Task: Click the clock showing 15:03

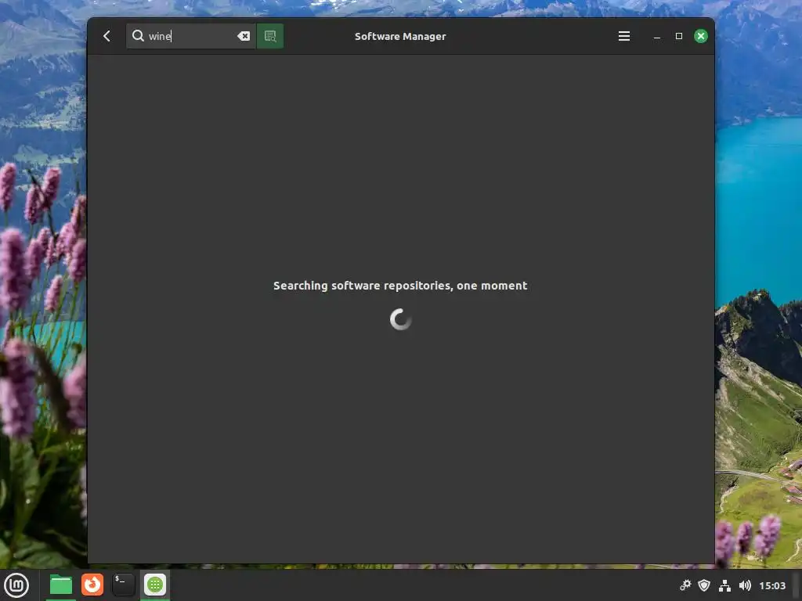Action: click(771, 585)
